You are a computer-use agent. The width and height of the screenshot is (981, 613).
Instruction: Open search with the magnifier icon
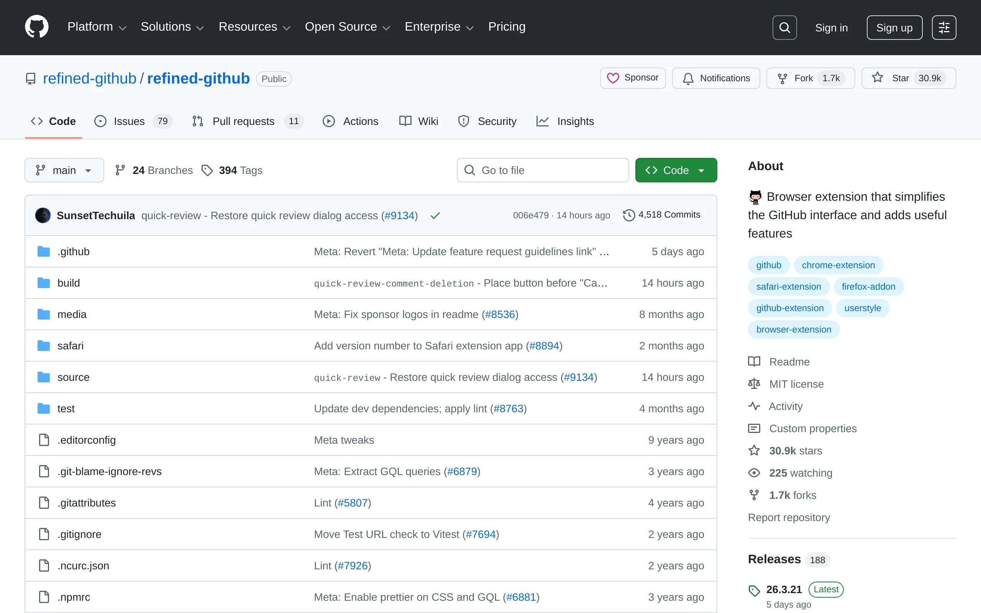click(x=784, y=28)
